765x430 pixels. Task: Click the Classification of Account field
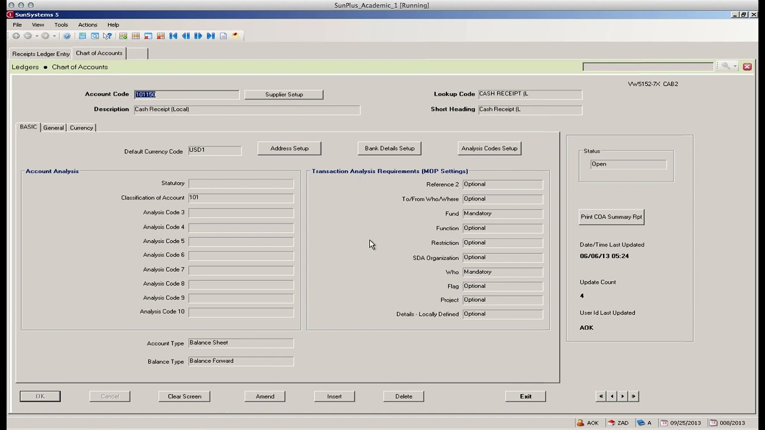coord(241,198)
